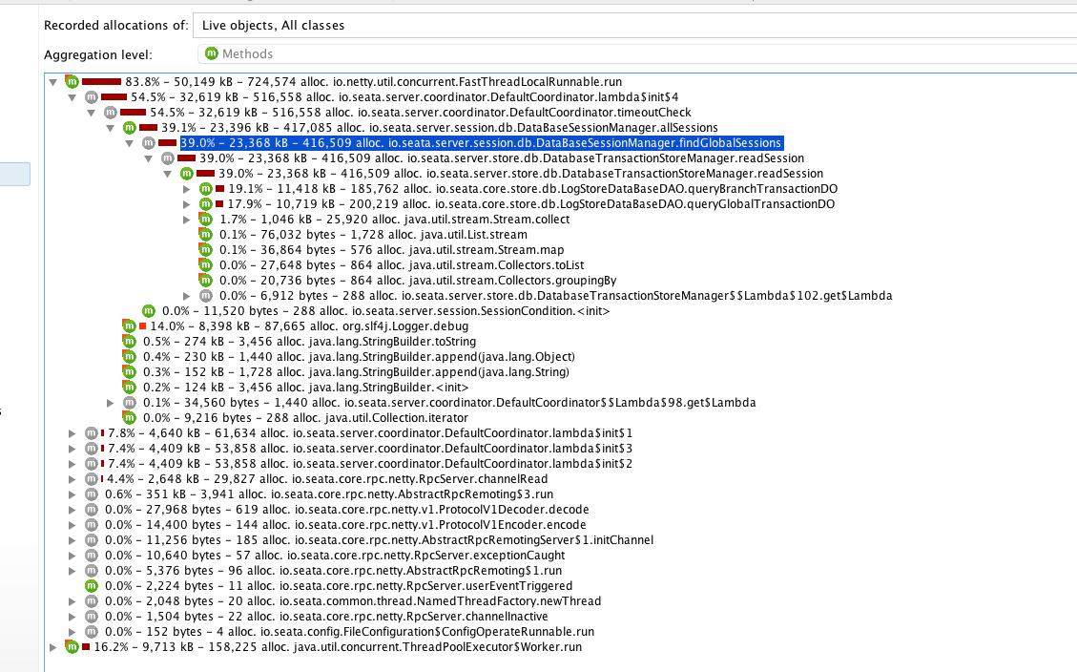Collapse the FastThreadLocalRunnable.run node

click(54, 82)
